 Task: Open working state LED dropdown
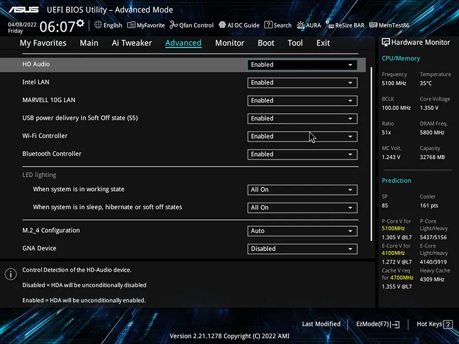302,190
